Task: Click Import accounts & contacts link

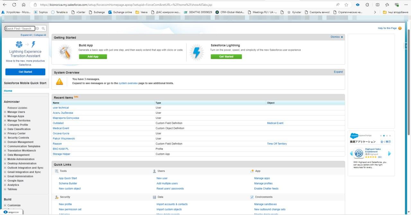Action: point(172,204)
